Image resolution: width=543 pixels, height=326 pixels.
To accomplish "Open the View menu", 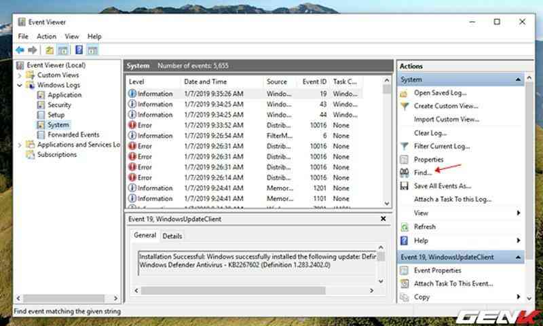I will (x=72, y=37).
